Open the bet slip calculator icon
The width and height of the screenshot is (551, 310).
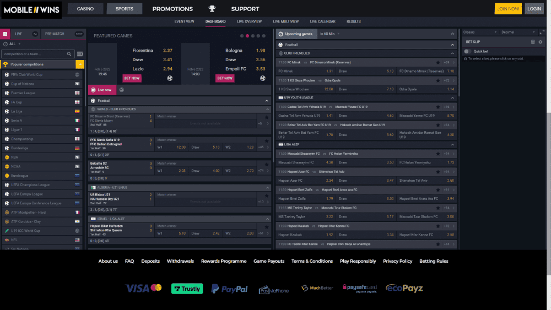533,42
